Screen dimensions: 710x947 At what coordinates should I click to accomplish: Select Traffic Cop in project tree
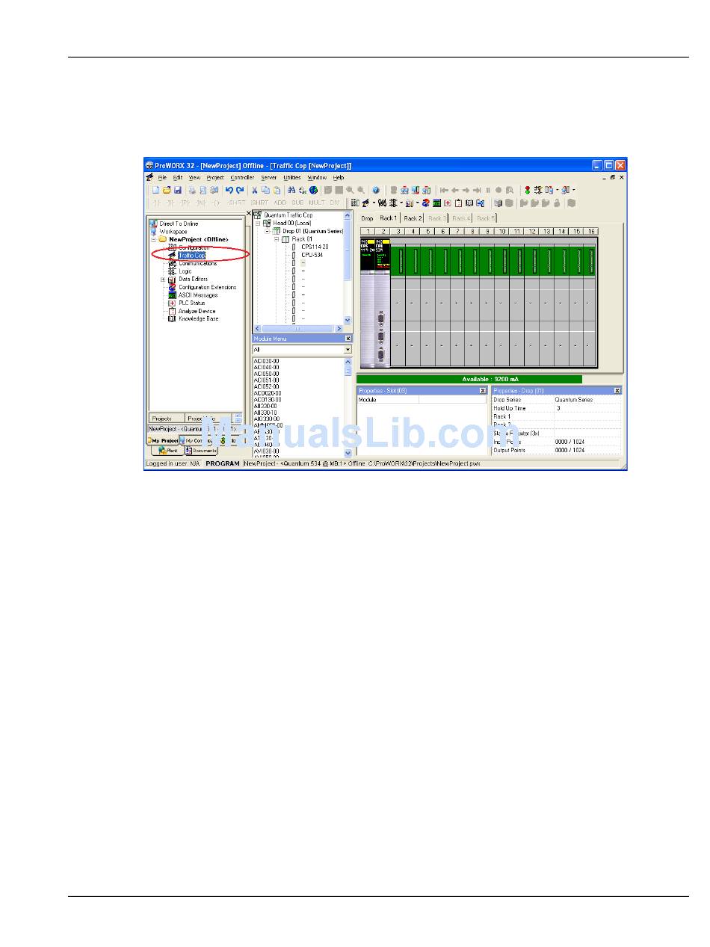coord(191,255)
